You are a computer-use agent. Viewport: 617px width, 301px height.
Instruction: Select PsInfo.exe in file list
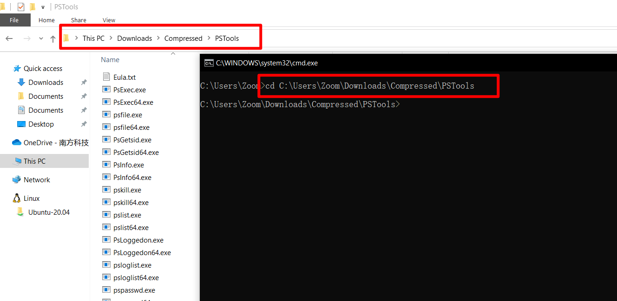[x=129, y=165]
